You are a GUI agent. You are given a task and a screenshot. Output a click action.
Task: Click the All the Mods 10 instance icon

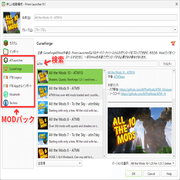point(11,23)
